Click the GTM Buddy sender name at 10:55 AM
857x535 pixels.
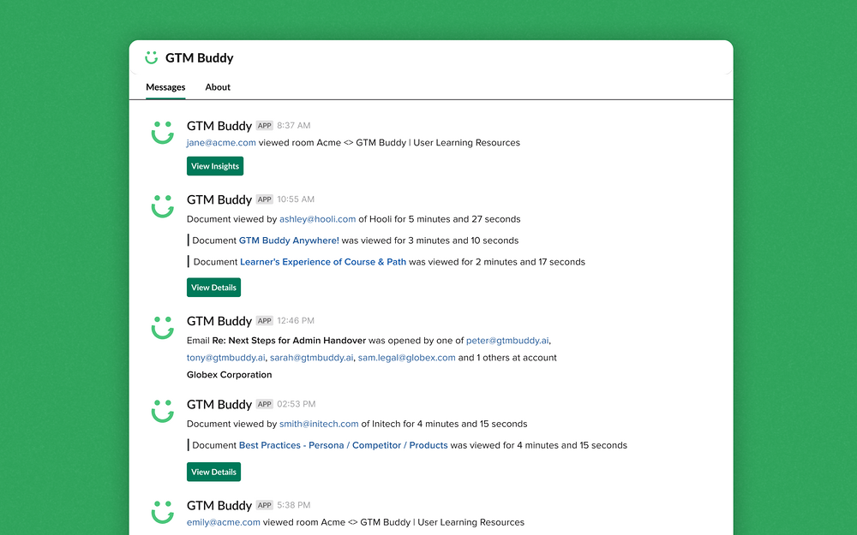219,199
